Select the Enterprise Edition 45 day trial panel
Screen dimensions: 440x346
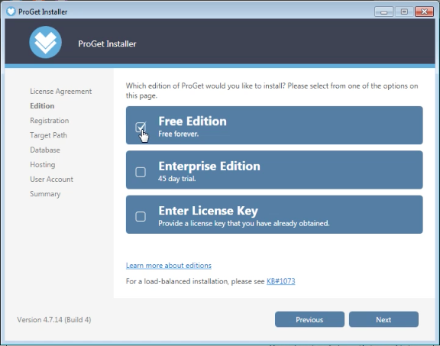point(274,170)
